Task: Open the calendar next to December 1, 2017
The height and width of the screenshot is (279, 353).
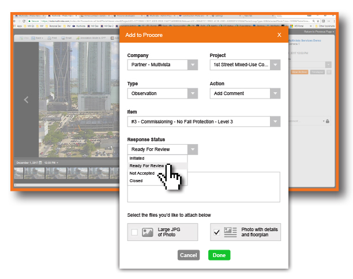Action: pyautogui.click(x=40, y=163)
